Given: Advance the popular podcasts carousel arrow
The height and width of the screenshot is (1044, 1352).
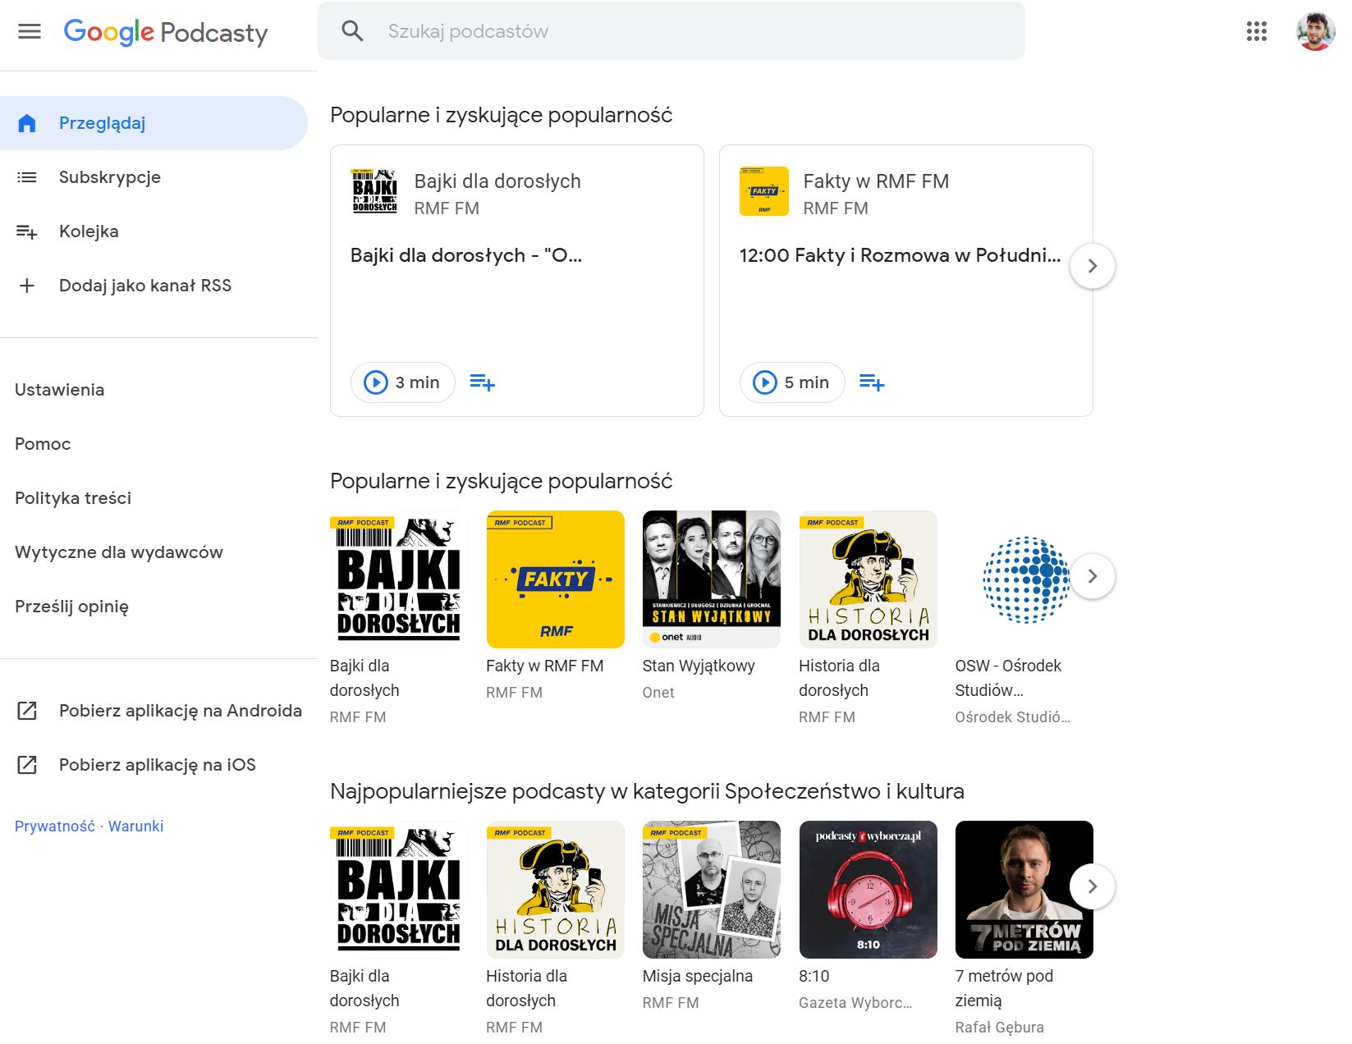Looking at the screenshot, I should coord(1093,576).
